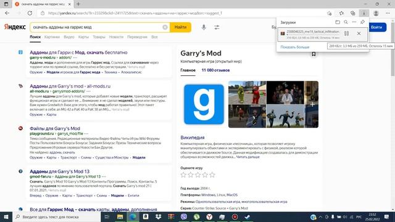Viewport: 395px width, 222px height.
Task: Cancel the mw19_tactical_infiltration download
Action: tap(359, 33)
